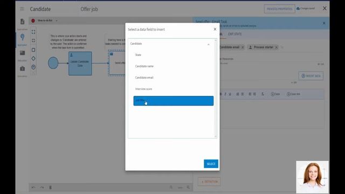Screen dimensions: 345x194
Task: Open PROCESS PROPERTIES button
Action: click(x=279, y=9)
